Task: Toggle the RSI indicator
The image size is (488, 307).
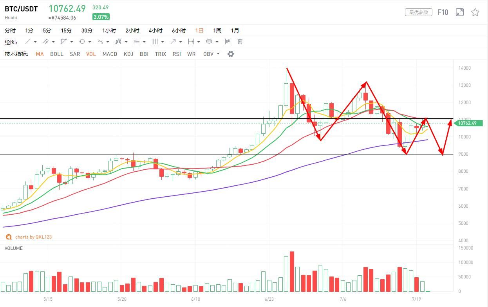Action: [x=177, y=54]
